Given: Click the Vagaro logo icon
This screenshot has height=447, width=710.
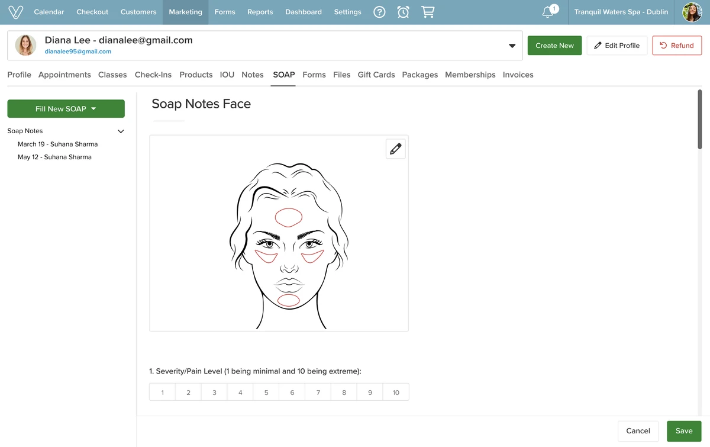Looking at the screenshot, I should 15,12.
